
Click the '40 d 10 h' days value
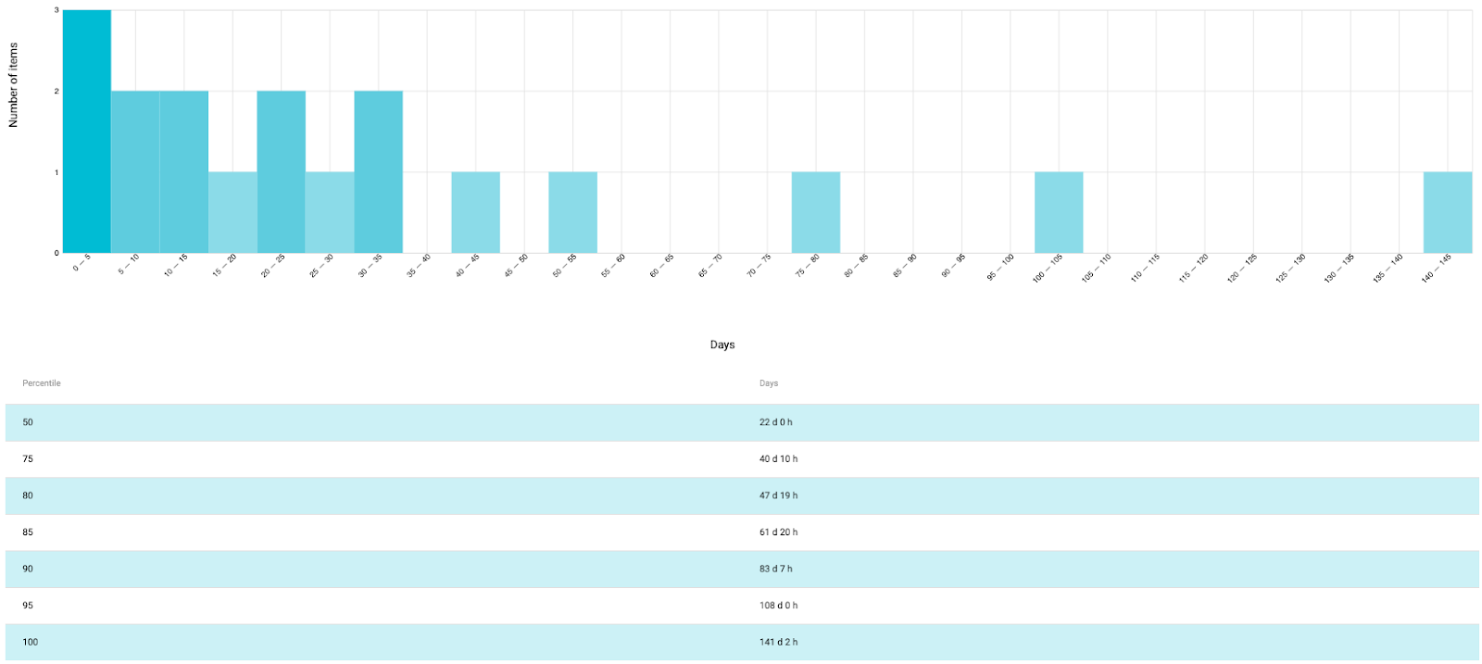(x=779, y=459)
